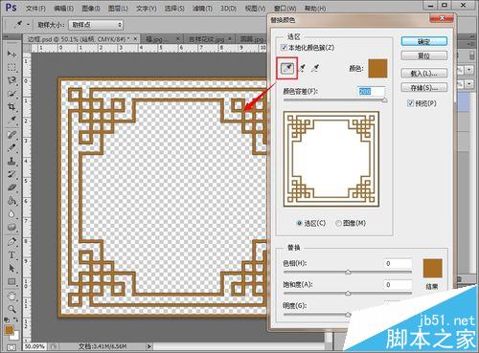
Task: Open the 图层(L) menu
Action: [118, 8]
